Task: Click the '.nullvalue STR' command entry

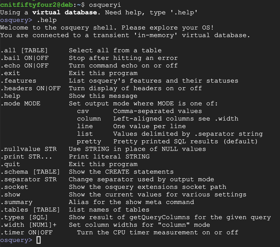Action: coord(29,149)
